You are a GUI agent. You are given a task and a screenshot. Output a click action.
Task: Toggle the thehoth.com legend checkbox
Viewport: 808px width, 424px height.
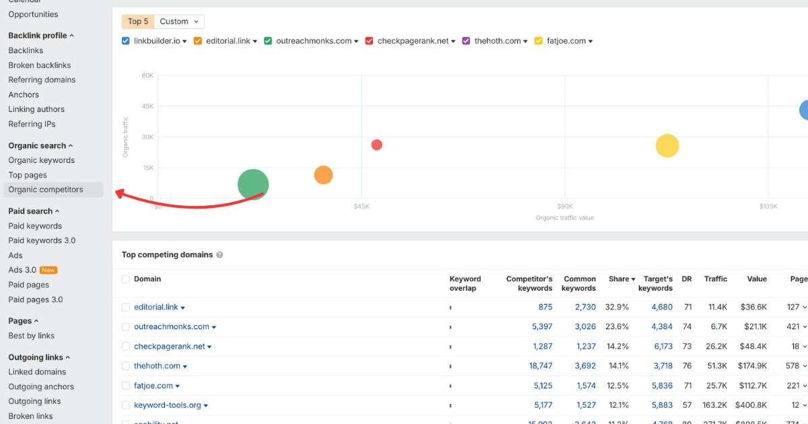[465, 40]
